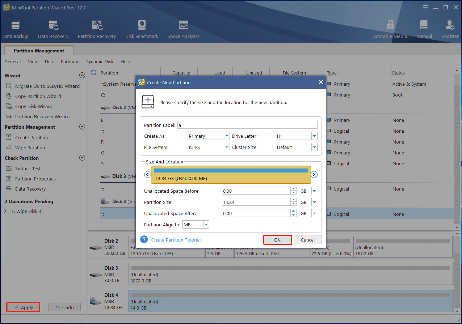The width and height of the screenshot is (462, 324).
Task: Collapse the Wizard section
Action: 82,75
